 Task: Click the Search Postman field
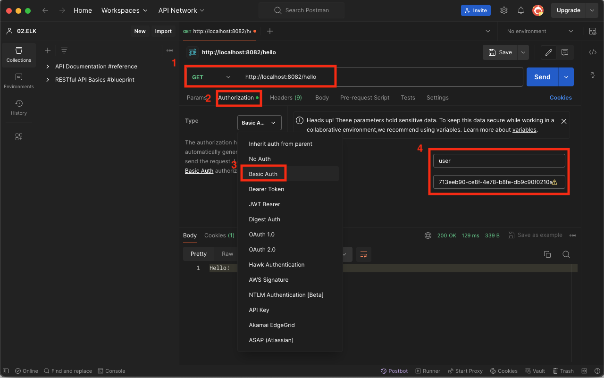(302, 10)
